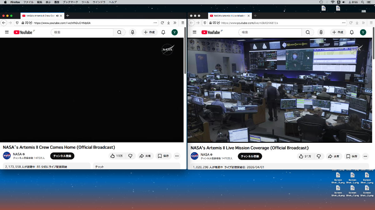Open 履歴 menu in menu bar
Image resolution: width=375 pixels, height=210 pixels.
(x=57, y=2)
